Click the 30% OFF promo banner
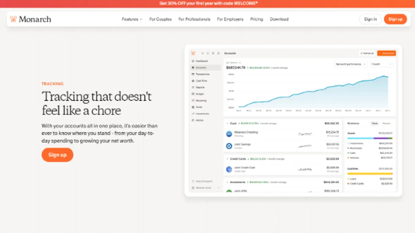Image resolution: width=415 pixels, height=233 pixels. 208,3
